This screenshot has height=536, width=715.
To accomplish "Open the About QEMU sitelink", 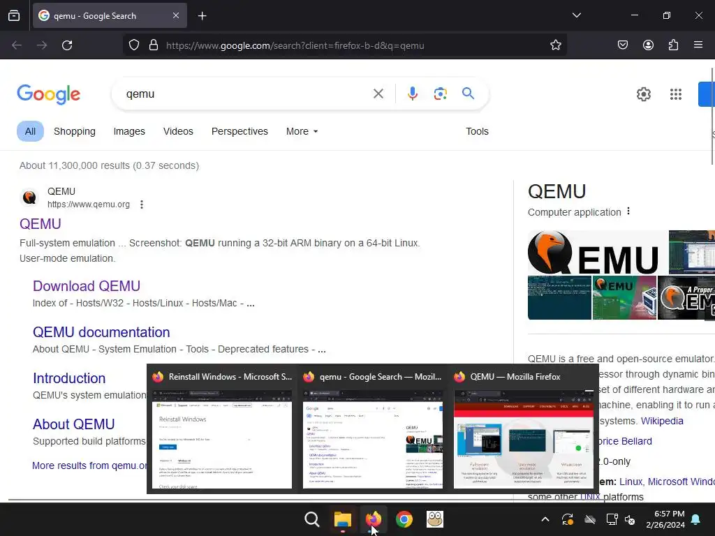I will (x=73, y=424).
